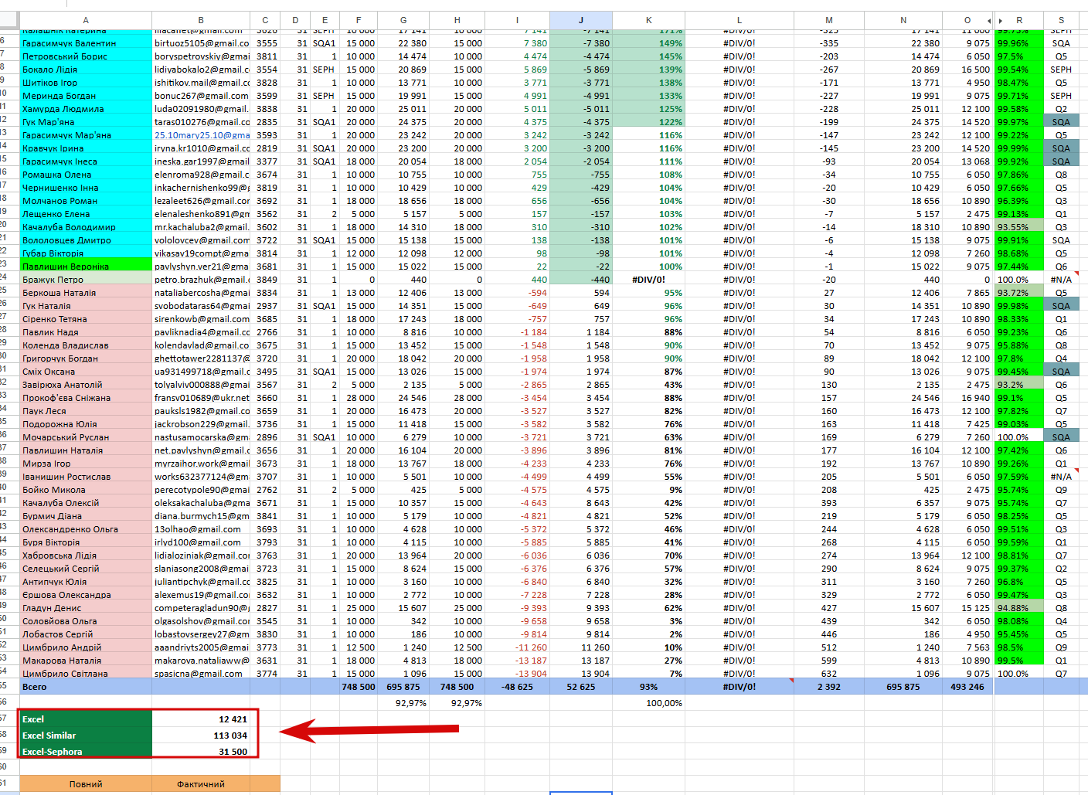Select the total cell '-48 625'
Screen dimensions: 1088x795
pyautogui.click(x=518, y=687)
